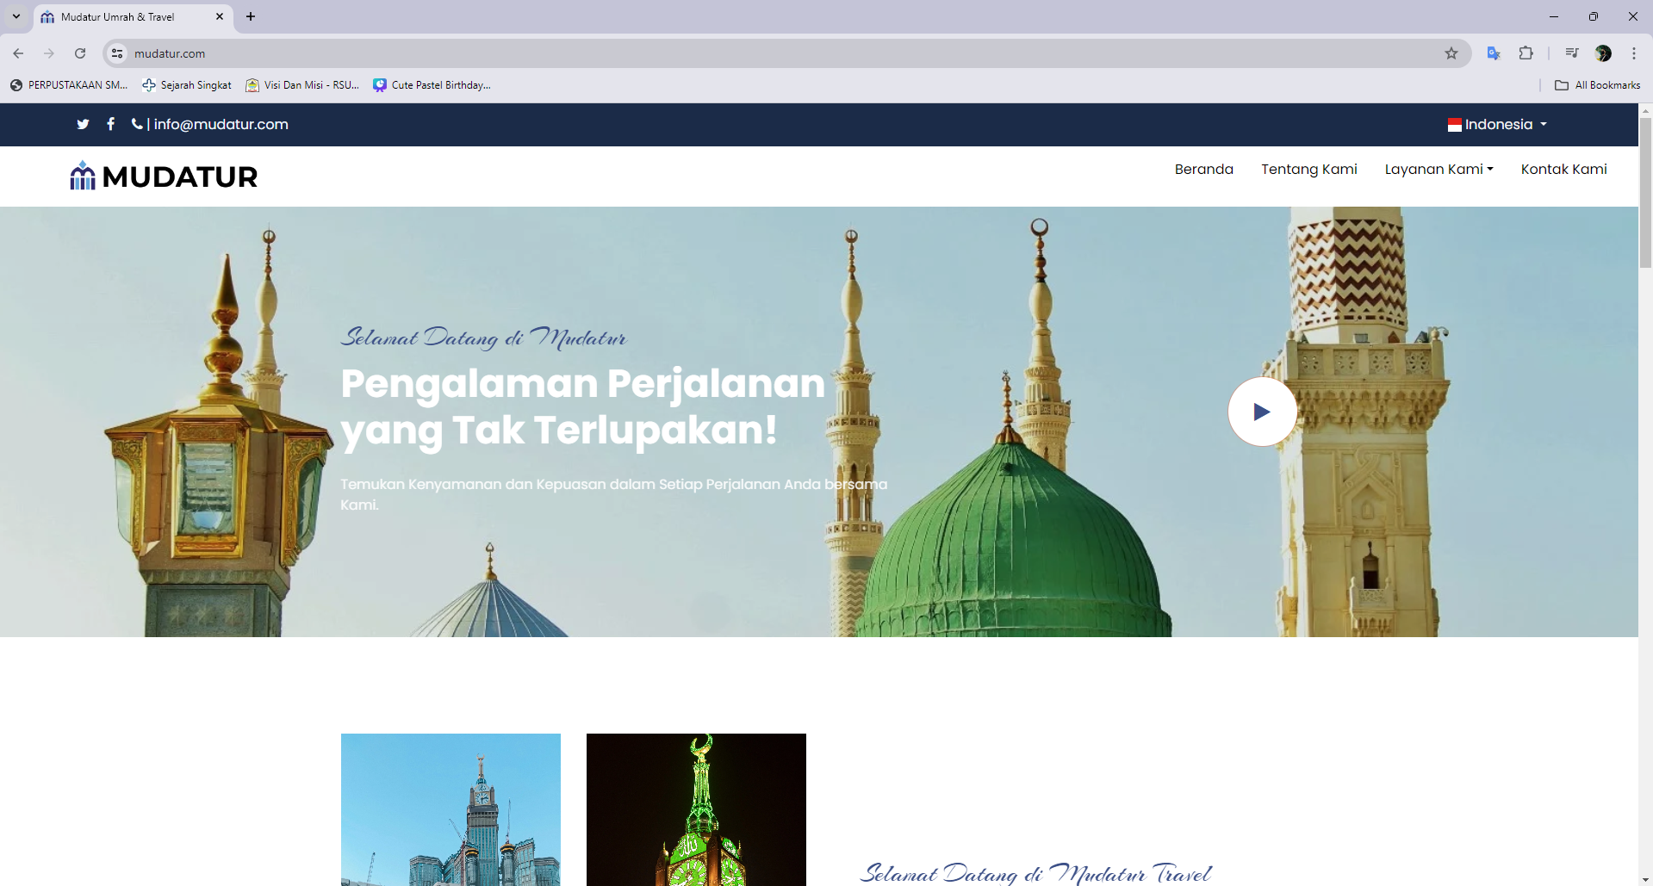Click the info@mudatur.com email link
1653x886 pixels.
pos(221,124)
